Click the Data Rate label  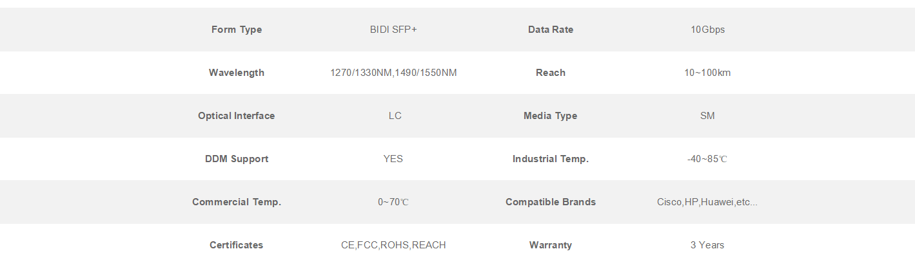point(551,30)
